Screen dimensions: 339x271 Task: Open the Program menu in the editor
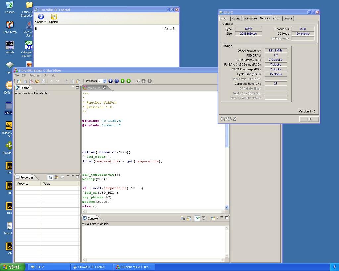[x=35, y=75]
